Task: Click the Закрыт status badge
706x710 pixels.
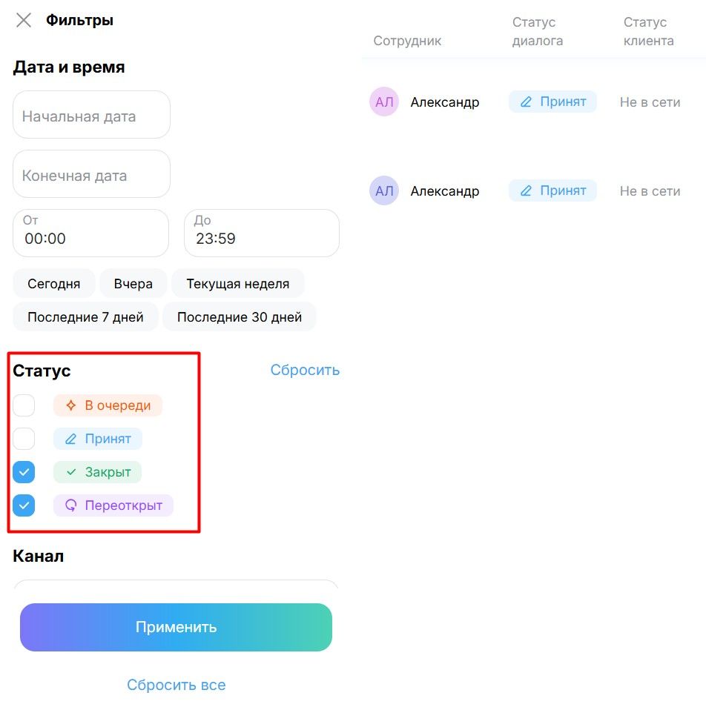Action: click(97, 472)
